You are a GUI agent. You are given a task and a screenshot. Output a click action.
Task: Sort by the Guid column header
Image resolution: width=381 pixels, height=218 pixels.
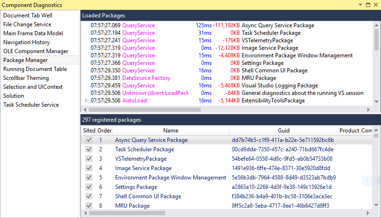(x=284, y=131)
